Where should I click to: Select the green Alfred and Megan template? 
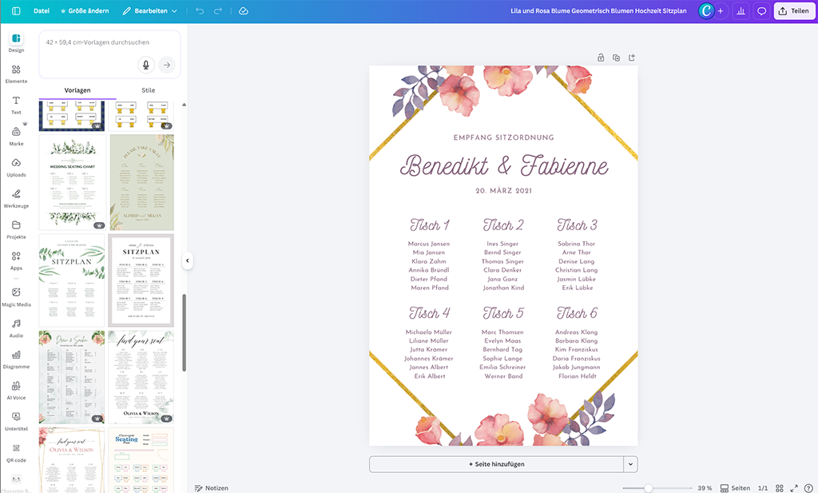click(142, 182)
